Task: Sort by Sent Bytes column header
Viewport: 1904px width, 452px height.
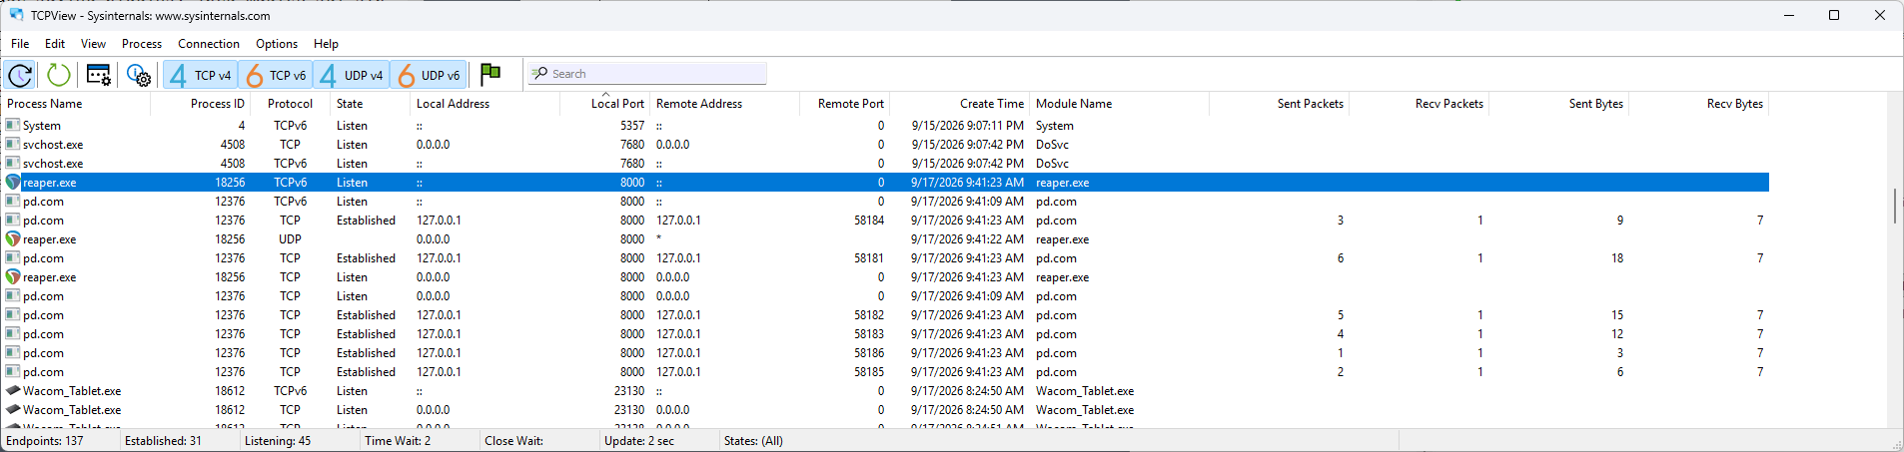Action: click(x=1558, y=104)
